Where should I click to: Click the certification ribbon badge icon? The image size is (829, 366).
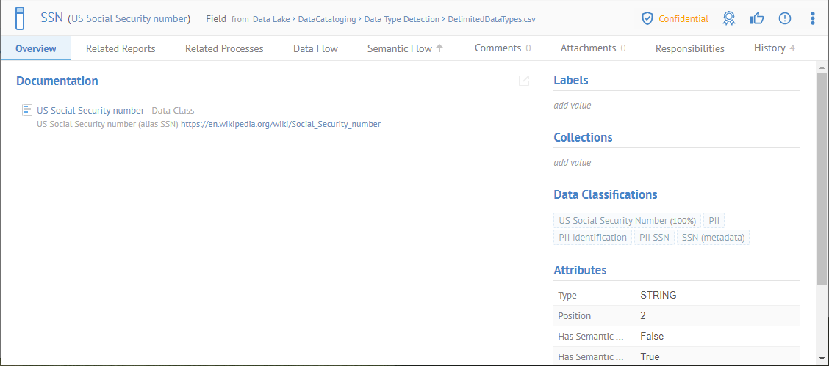coord(728,18)
